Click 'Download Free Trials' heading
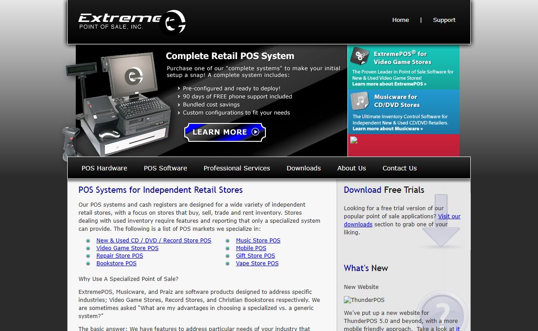Image resolution: width=538 pixels, height=331 pixels. click(x=384, y=190)
